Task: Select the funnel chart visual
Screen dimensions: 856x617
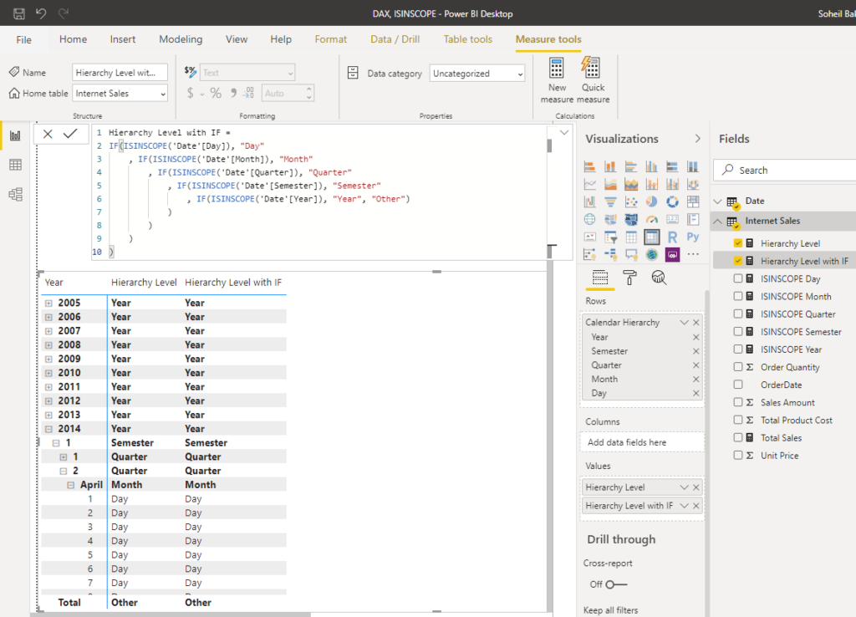Action: click(x=610, y=202)
